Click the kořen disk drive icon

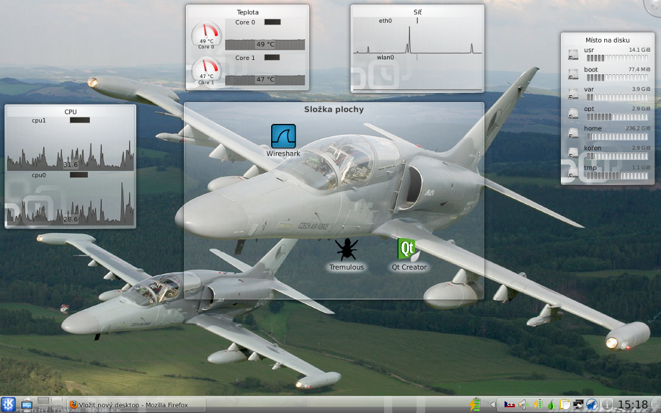click(x=573, y=153)
